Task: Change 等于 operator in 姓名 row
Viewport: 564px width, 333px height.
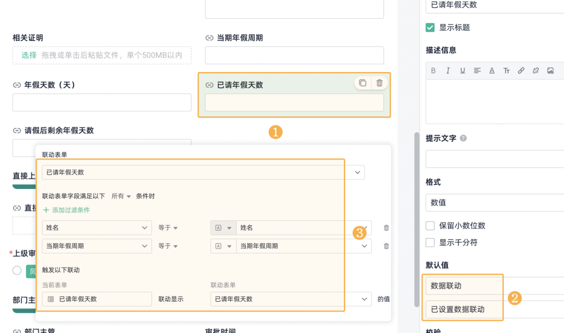Action: [168, 228]
